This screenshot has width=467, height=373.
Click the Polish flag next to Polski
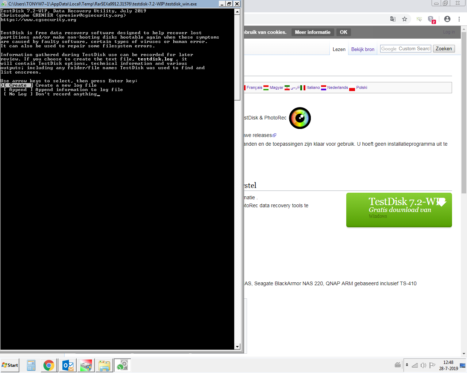tap(352, 88)
